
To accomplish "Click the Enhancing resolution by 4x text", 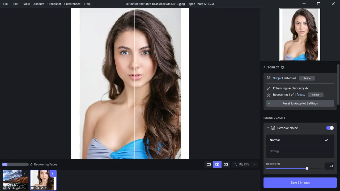I will [x=291, y=88].
